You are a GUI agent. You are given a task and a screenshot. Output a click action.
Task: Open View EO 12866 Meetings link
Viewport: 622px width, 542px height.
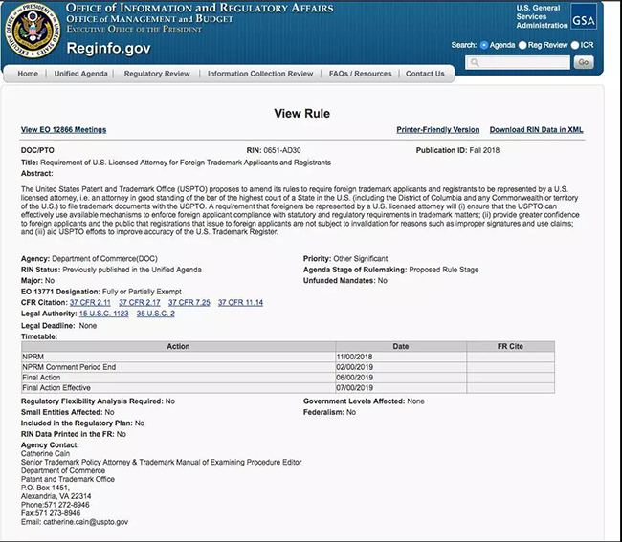(63, 130)
